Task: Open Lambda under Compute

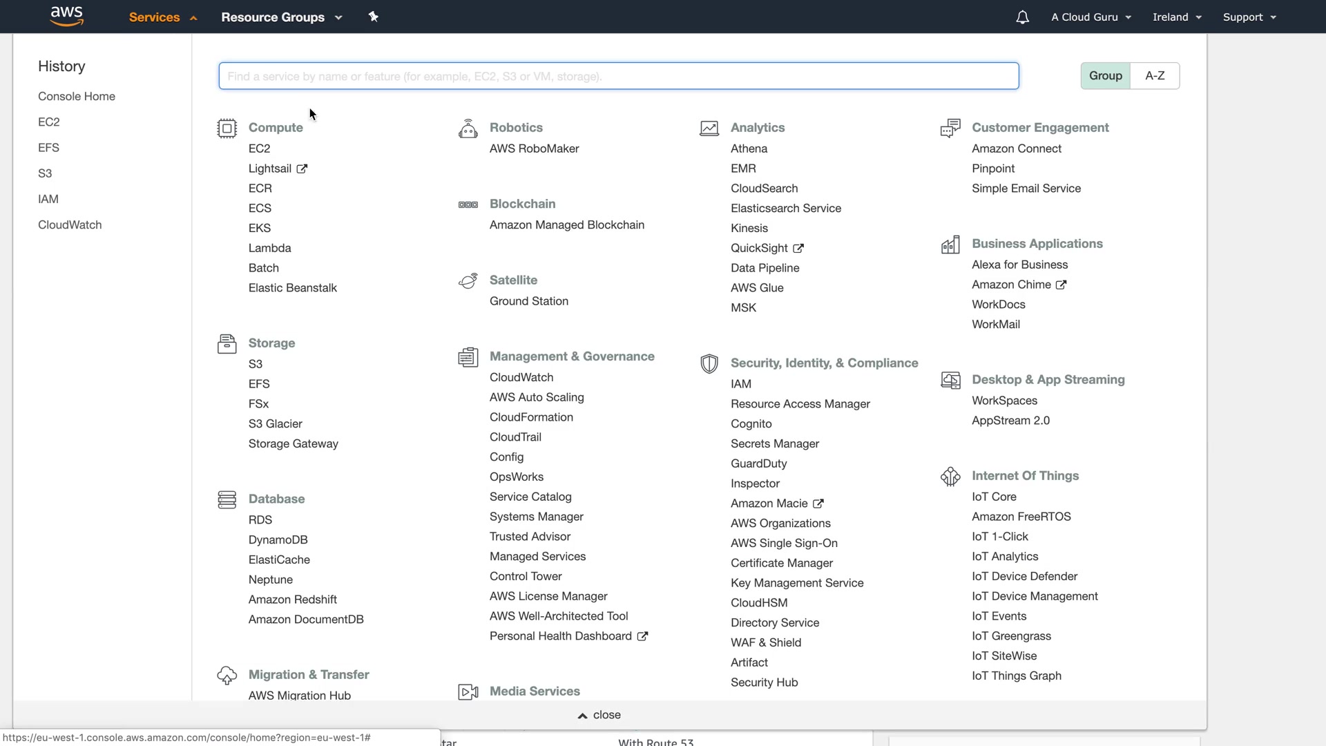Action: pyautogui.click(x=269, y=248)
